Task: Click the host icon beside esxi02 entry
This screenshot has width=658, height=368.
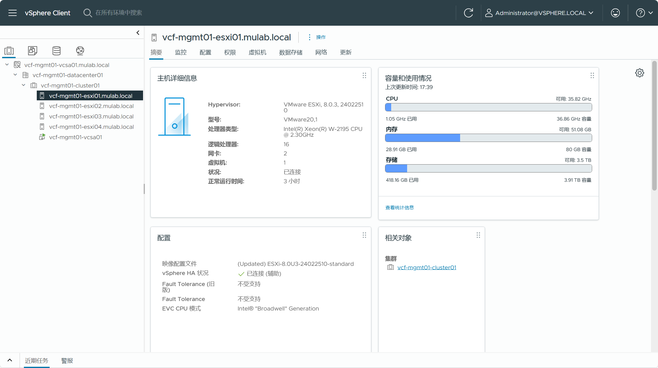Action: point(42,106)
